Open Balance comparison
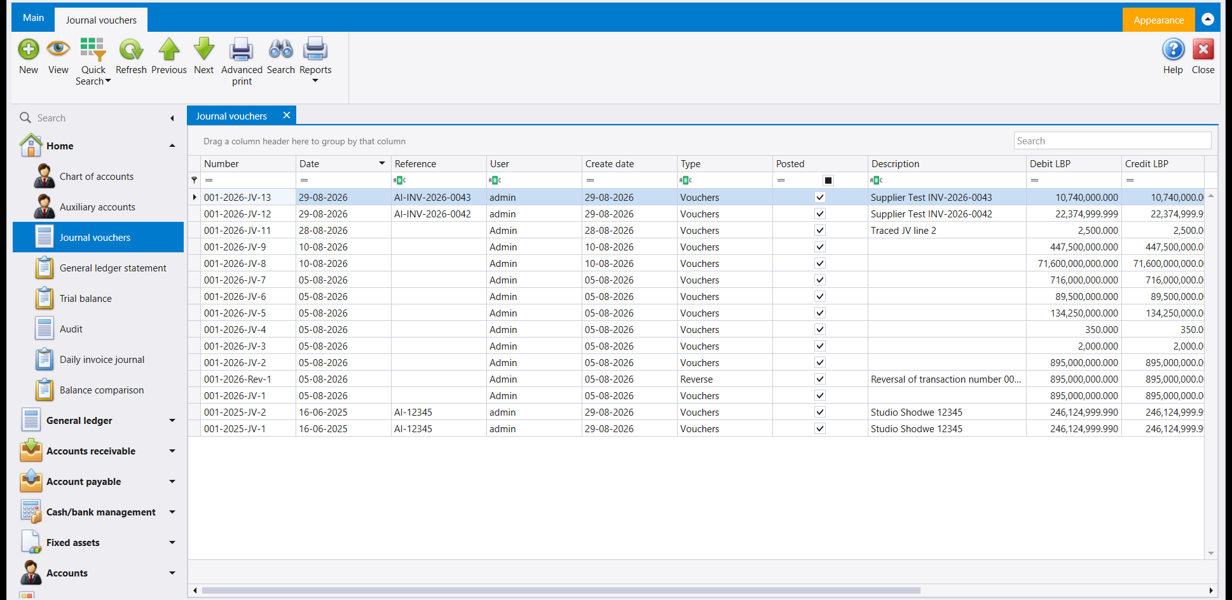Image resolution: width=1232 pixels, height=600 pixels. 102,390
